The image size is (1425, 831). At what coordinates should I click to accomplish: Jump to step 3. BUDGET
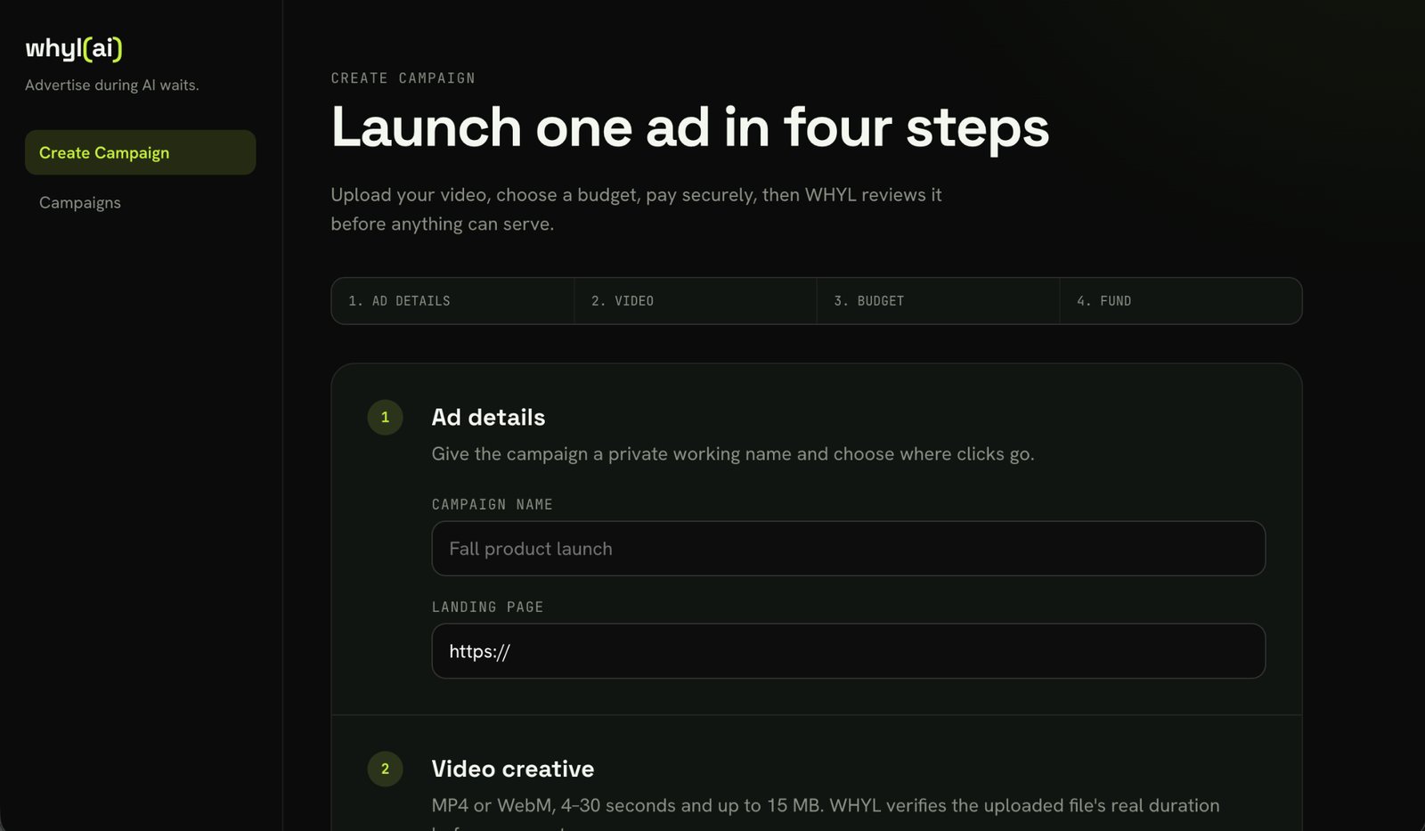938,301
